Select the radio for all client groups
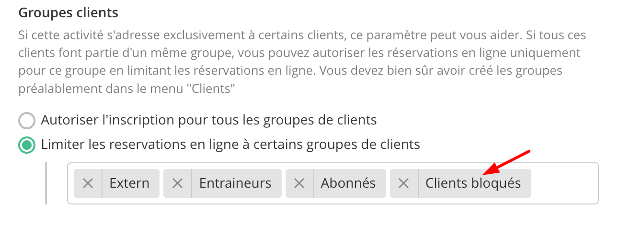The height and width of the screenshot is (226, 619). pyautogui.click(x=27, y=121)
